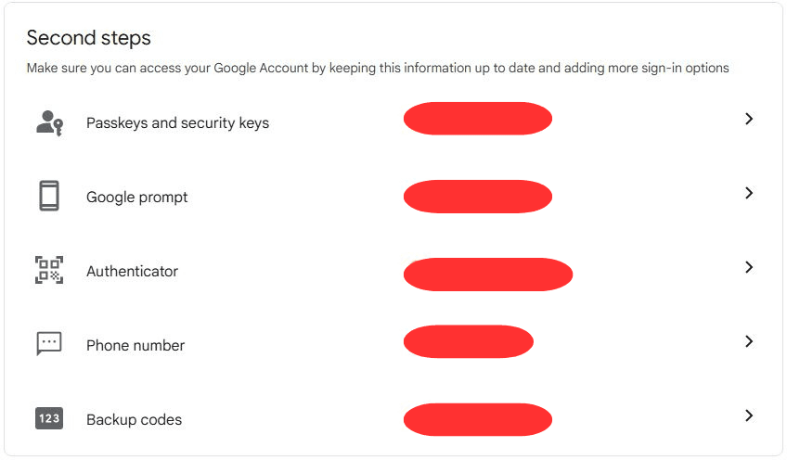This screenshot has height=460, width=787.
Task: Open Google prompt using its right arrow
Action: point(749,194)
